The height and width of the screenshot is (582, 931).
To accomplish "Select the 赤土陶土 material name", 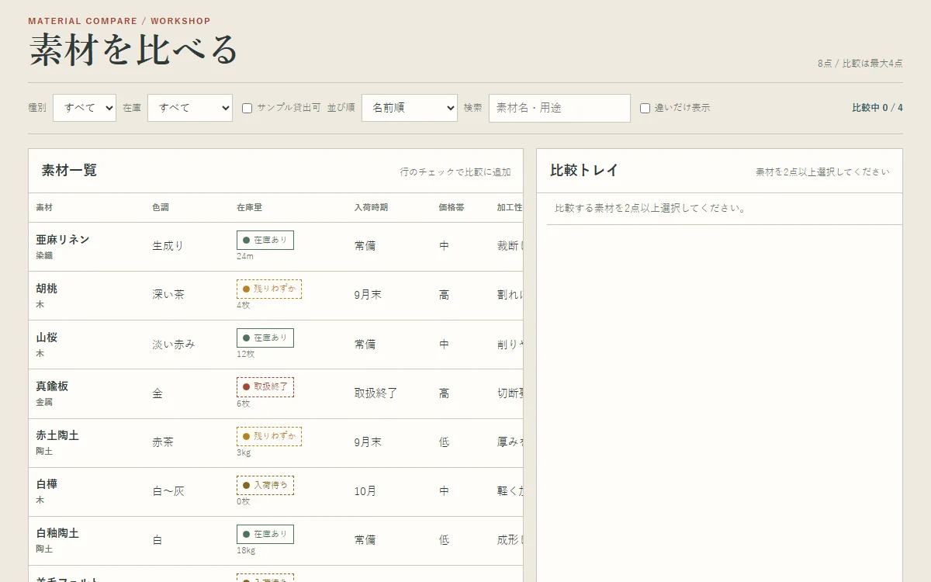I will click(57, 436).
